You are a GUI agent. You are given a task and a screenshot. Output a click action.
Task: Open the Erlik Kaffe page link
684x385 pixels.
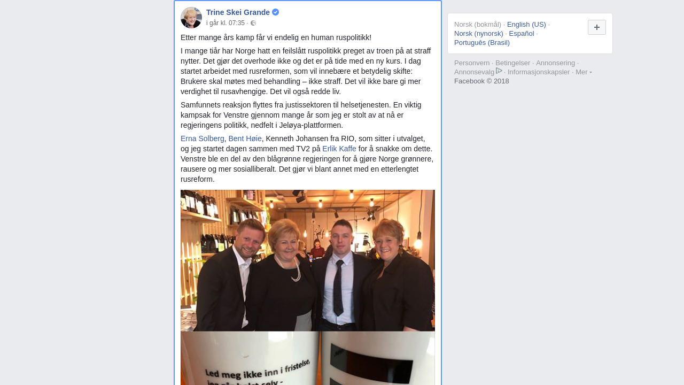tap(339, 149)
